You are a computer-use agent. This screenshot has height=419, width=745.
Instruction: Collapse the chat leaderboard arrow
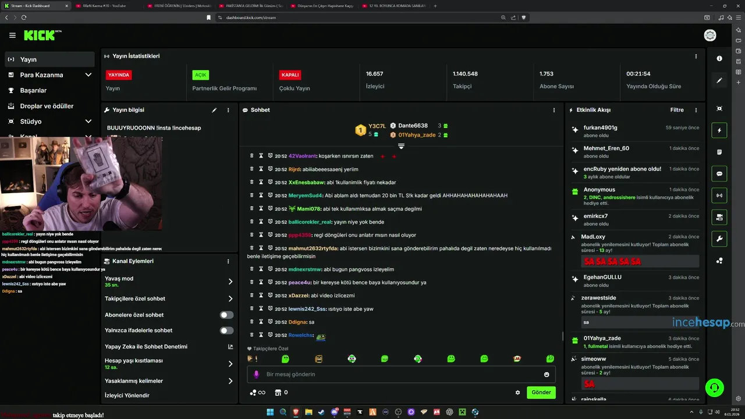click(401, 146)
